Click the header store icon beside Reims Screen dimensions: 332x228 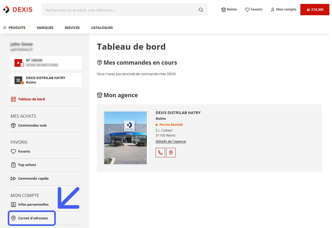[223, 10]
